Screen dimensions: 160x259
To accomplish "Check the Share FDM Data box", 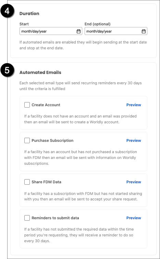I will [27, 182].
